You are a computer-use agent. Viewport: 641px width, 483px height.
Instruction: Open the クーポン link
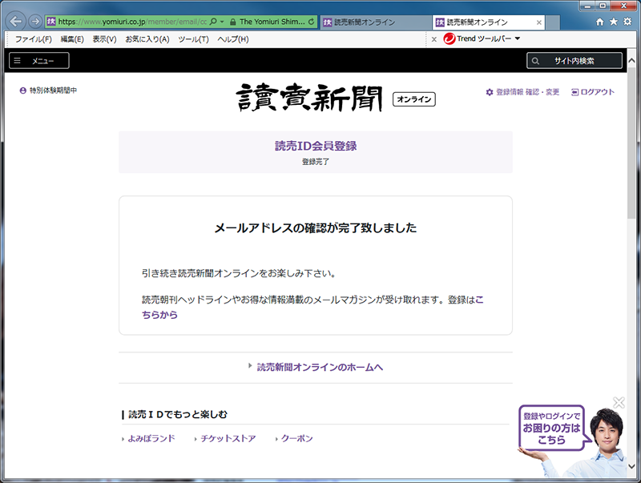[x=296, y=438]
